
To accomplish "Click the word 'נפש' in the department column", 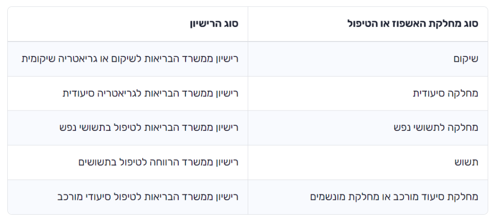I will pyautogui.click(x=402, y=128).
